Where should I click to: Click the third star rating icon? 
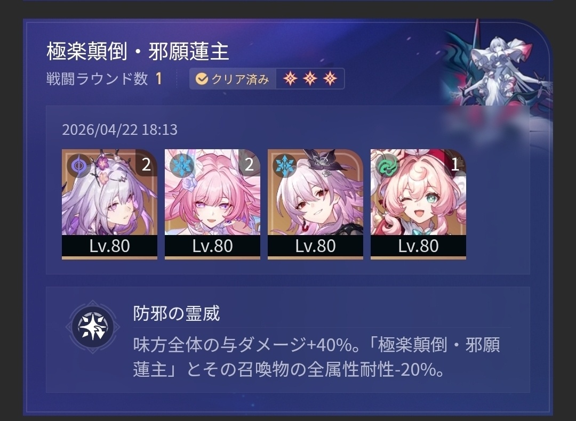[x=330, y=78]
